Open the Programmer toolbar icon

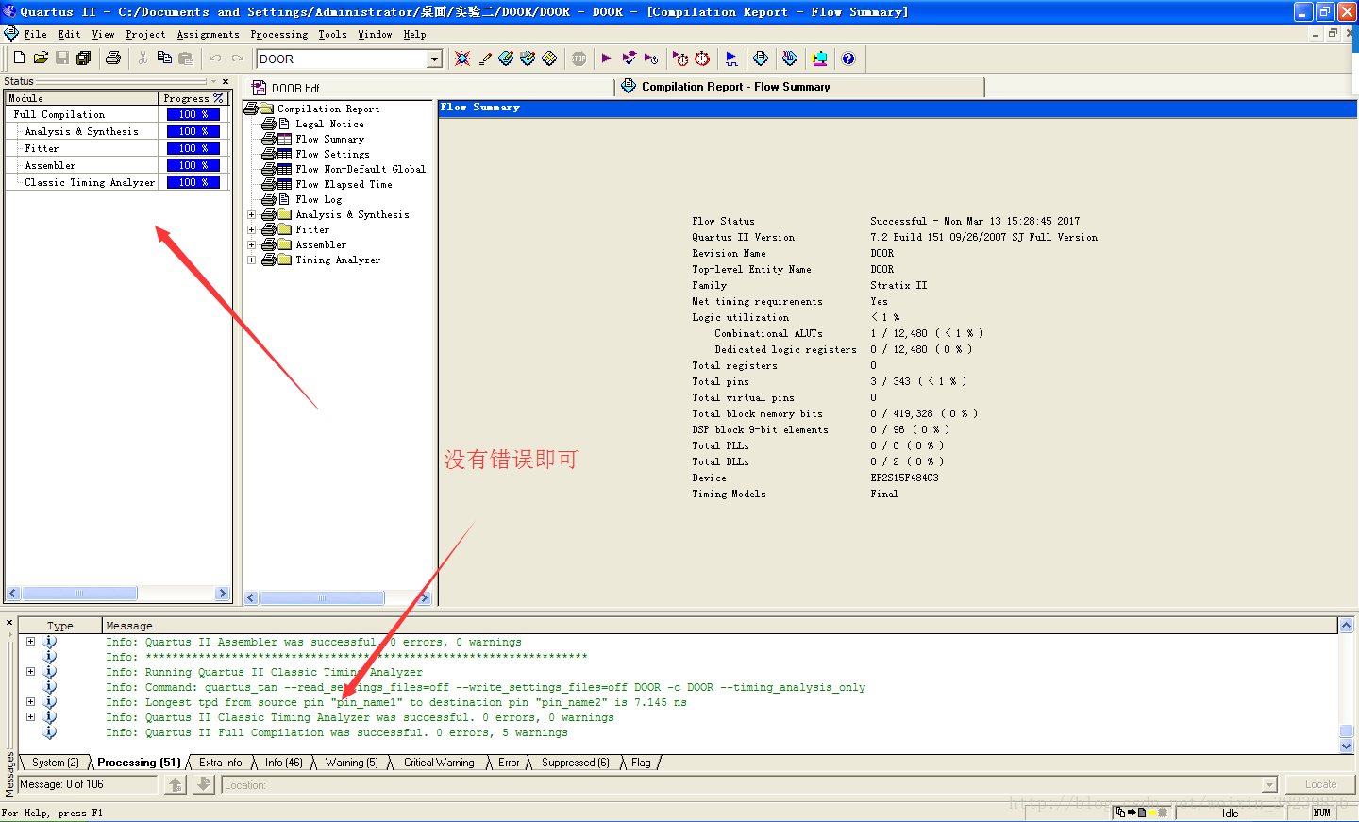click(790, 59)
